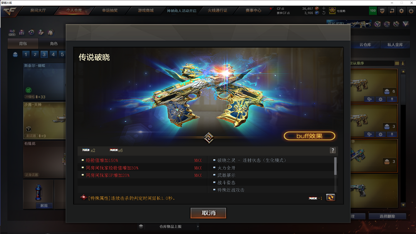Switch to 游戏商城 tab
Viewport: 416px width, 234px height.
[x=146, y=11]
